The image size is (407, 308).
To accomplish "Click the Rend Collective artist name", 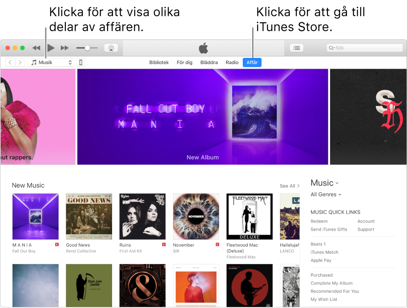I will coord(81,251).
